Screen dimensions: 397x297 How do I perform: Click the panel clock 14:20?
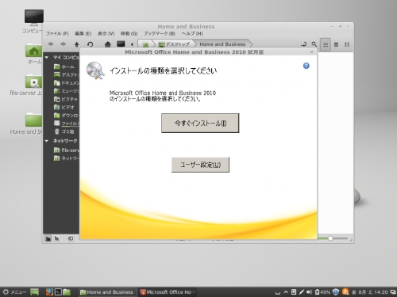coord(370,292)
